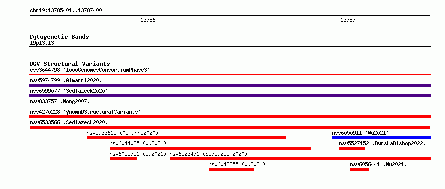This screenshot has height=189, width=445.
Task: Click the chr19:13785401..13787400 coordinate text
Action: tap(66, 11)
